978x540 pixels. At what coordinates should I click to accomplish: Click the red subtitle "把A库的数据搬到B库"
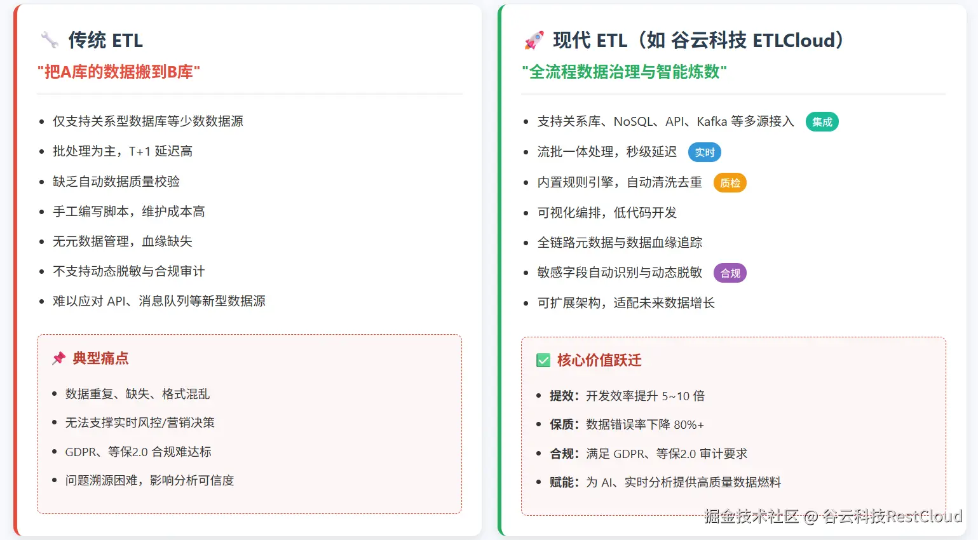click(119, 72)
